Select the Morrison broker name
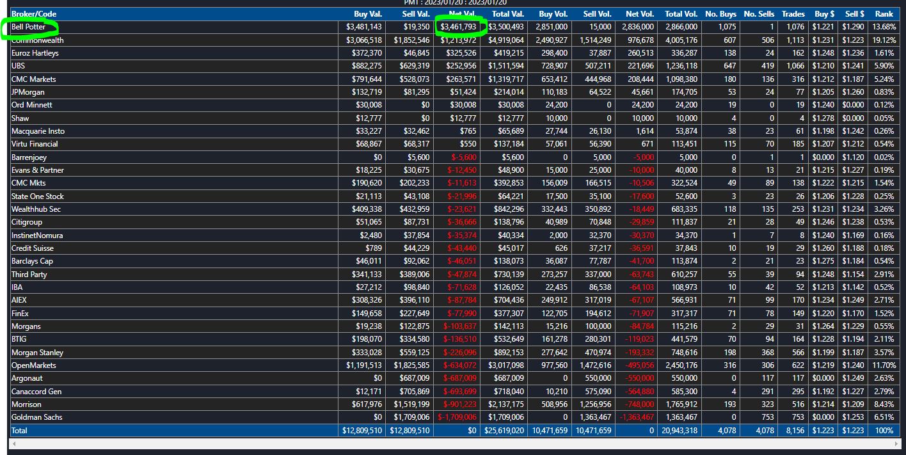This screenshot has height=455, width=906. (x=26, y=404)
